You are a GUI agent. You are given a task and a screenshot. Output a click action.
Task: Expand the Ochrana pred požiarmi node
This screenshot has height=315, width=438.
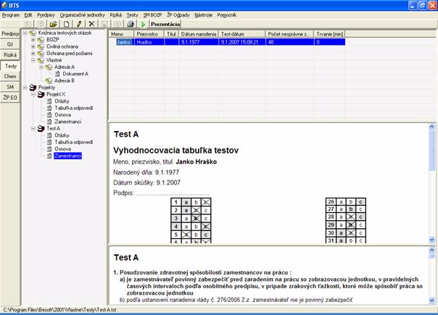click(33, 54)
